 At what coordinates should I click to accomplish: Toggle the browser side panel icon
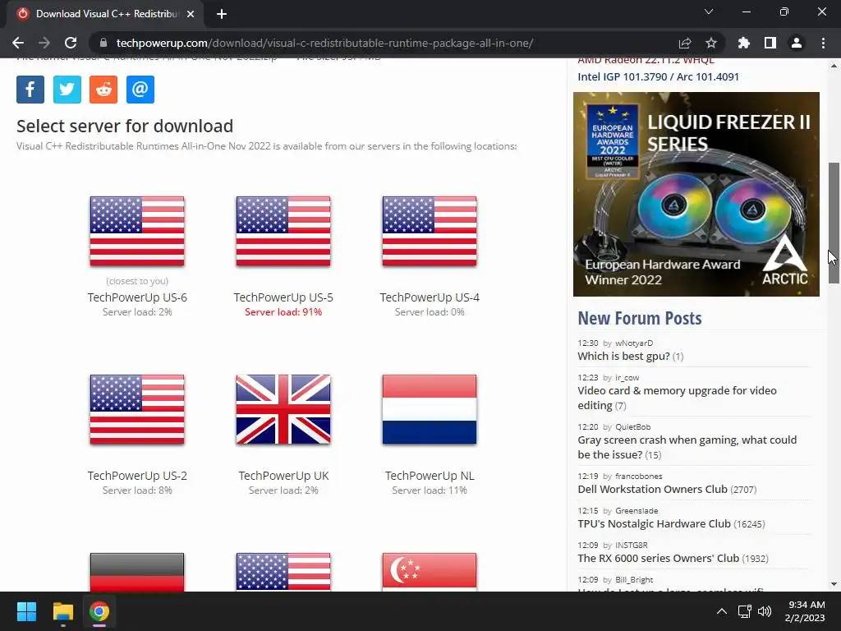770,43
